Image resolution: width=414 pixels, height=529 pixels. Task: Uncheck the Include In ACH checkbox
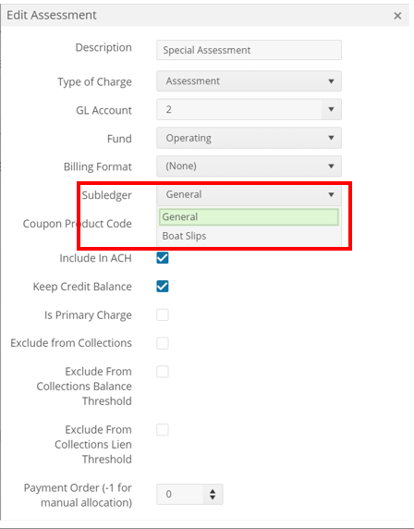(x=162, y=258)
